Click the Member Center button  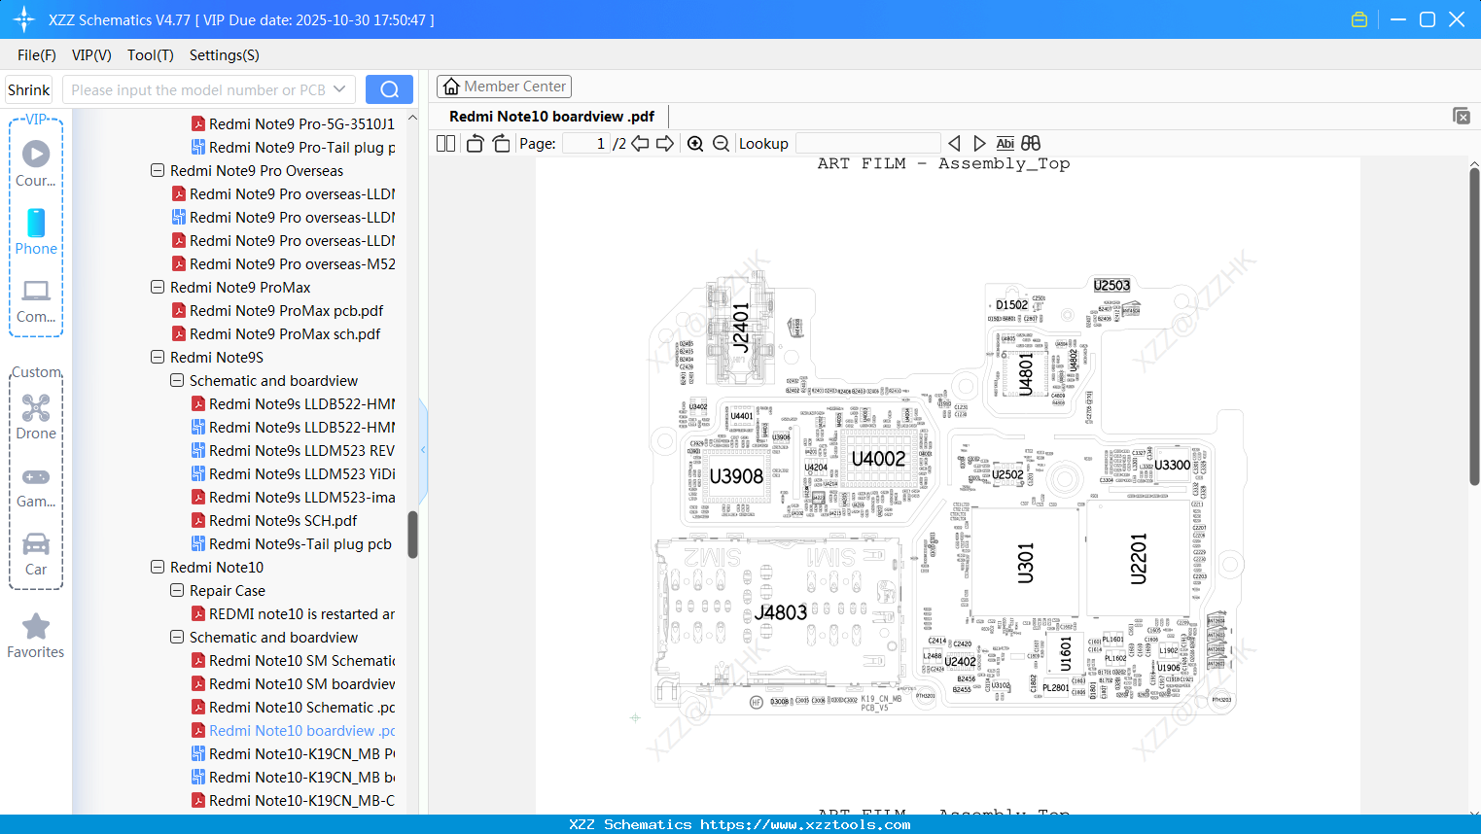point(504,86)
